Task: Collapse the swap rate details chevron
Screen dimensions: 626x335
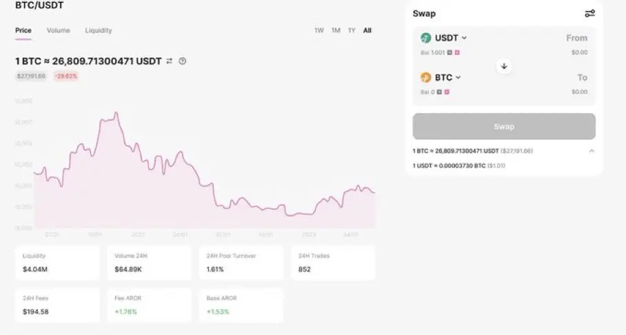Action: click(x=592, y=151)
